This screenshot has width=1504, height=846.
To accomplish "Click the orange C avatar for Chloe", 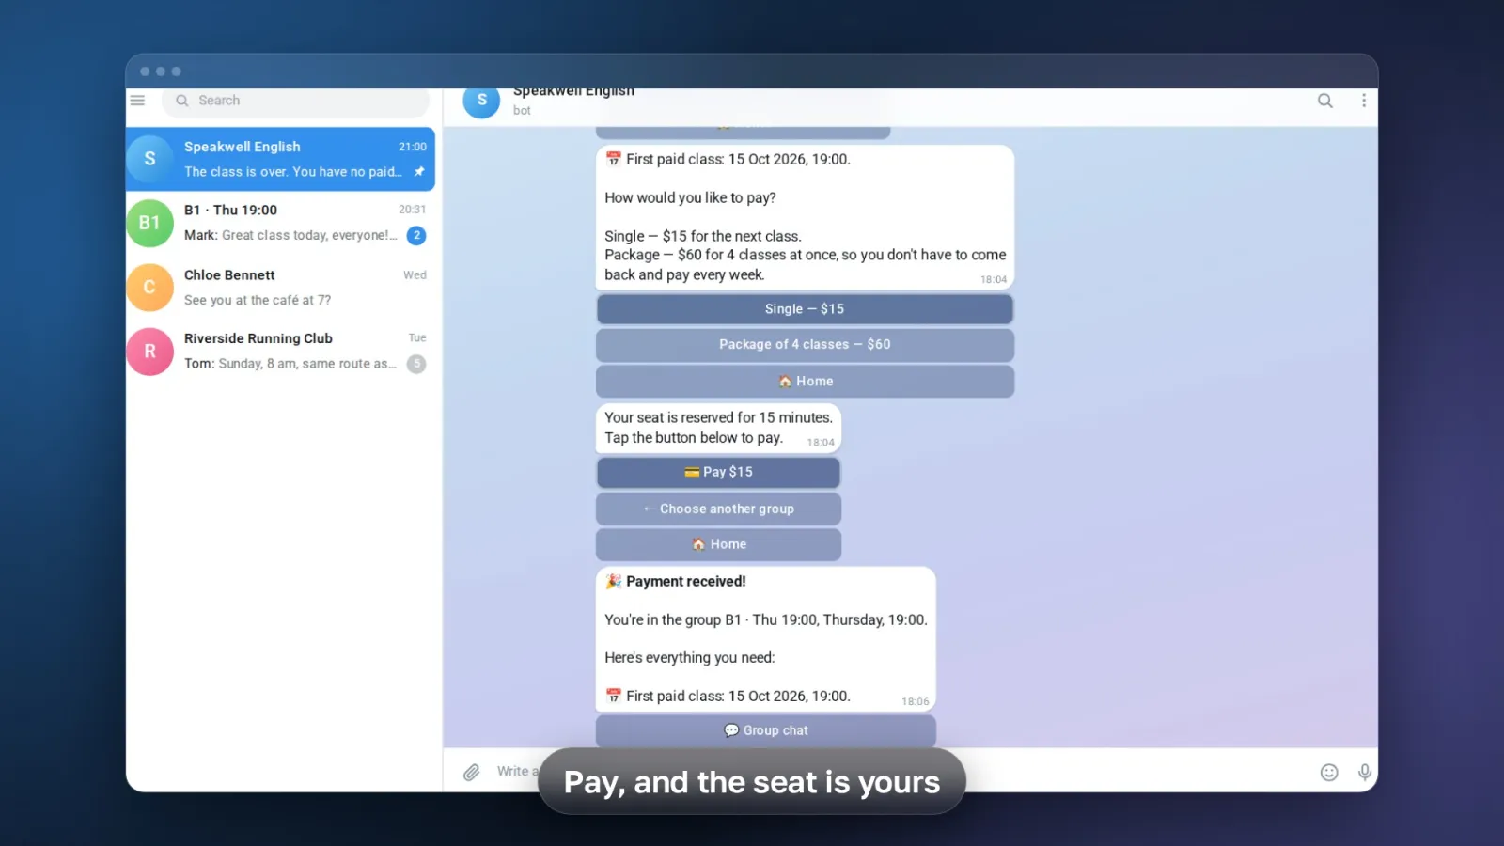I will tap(149, 287).
